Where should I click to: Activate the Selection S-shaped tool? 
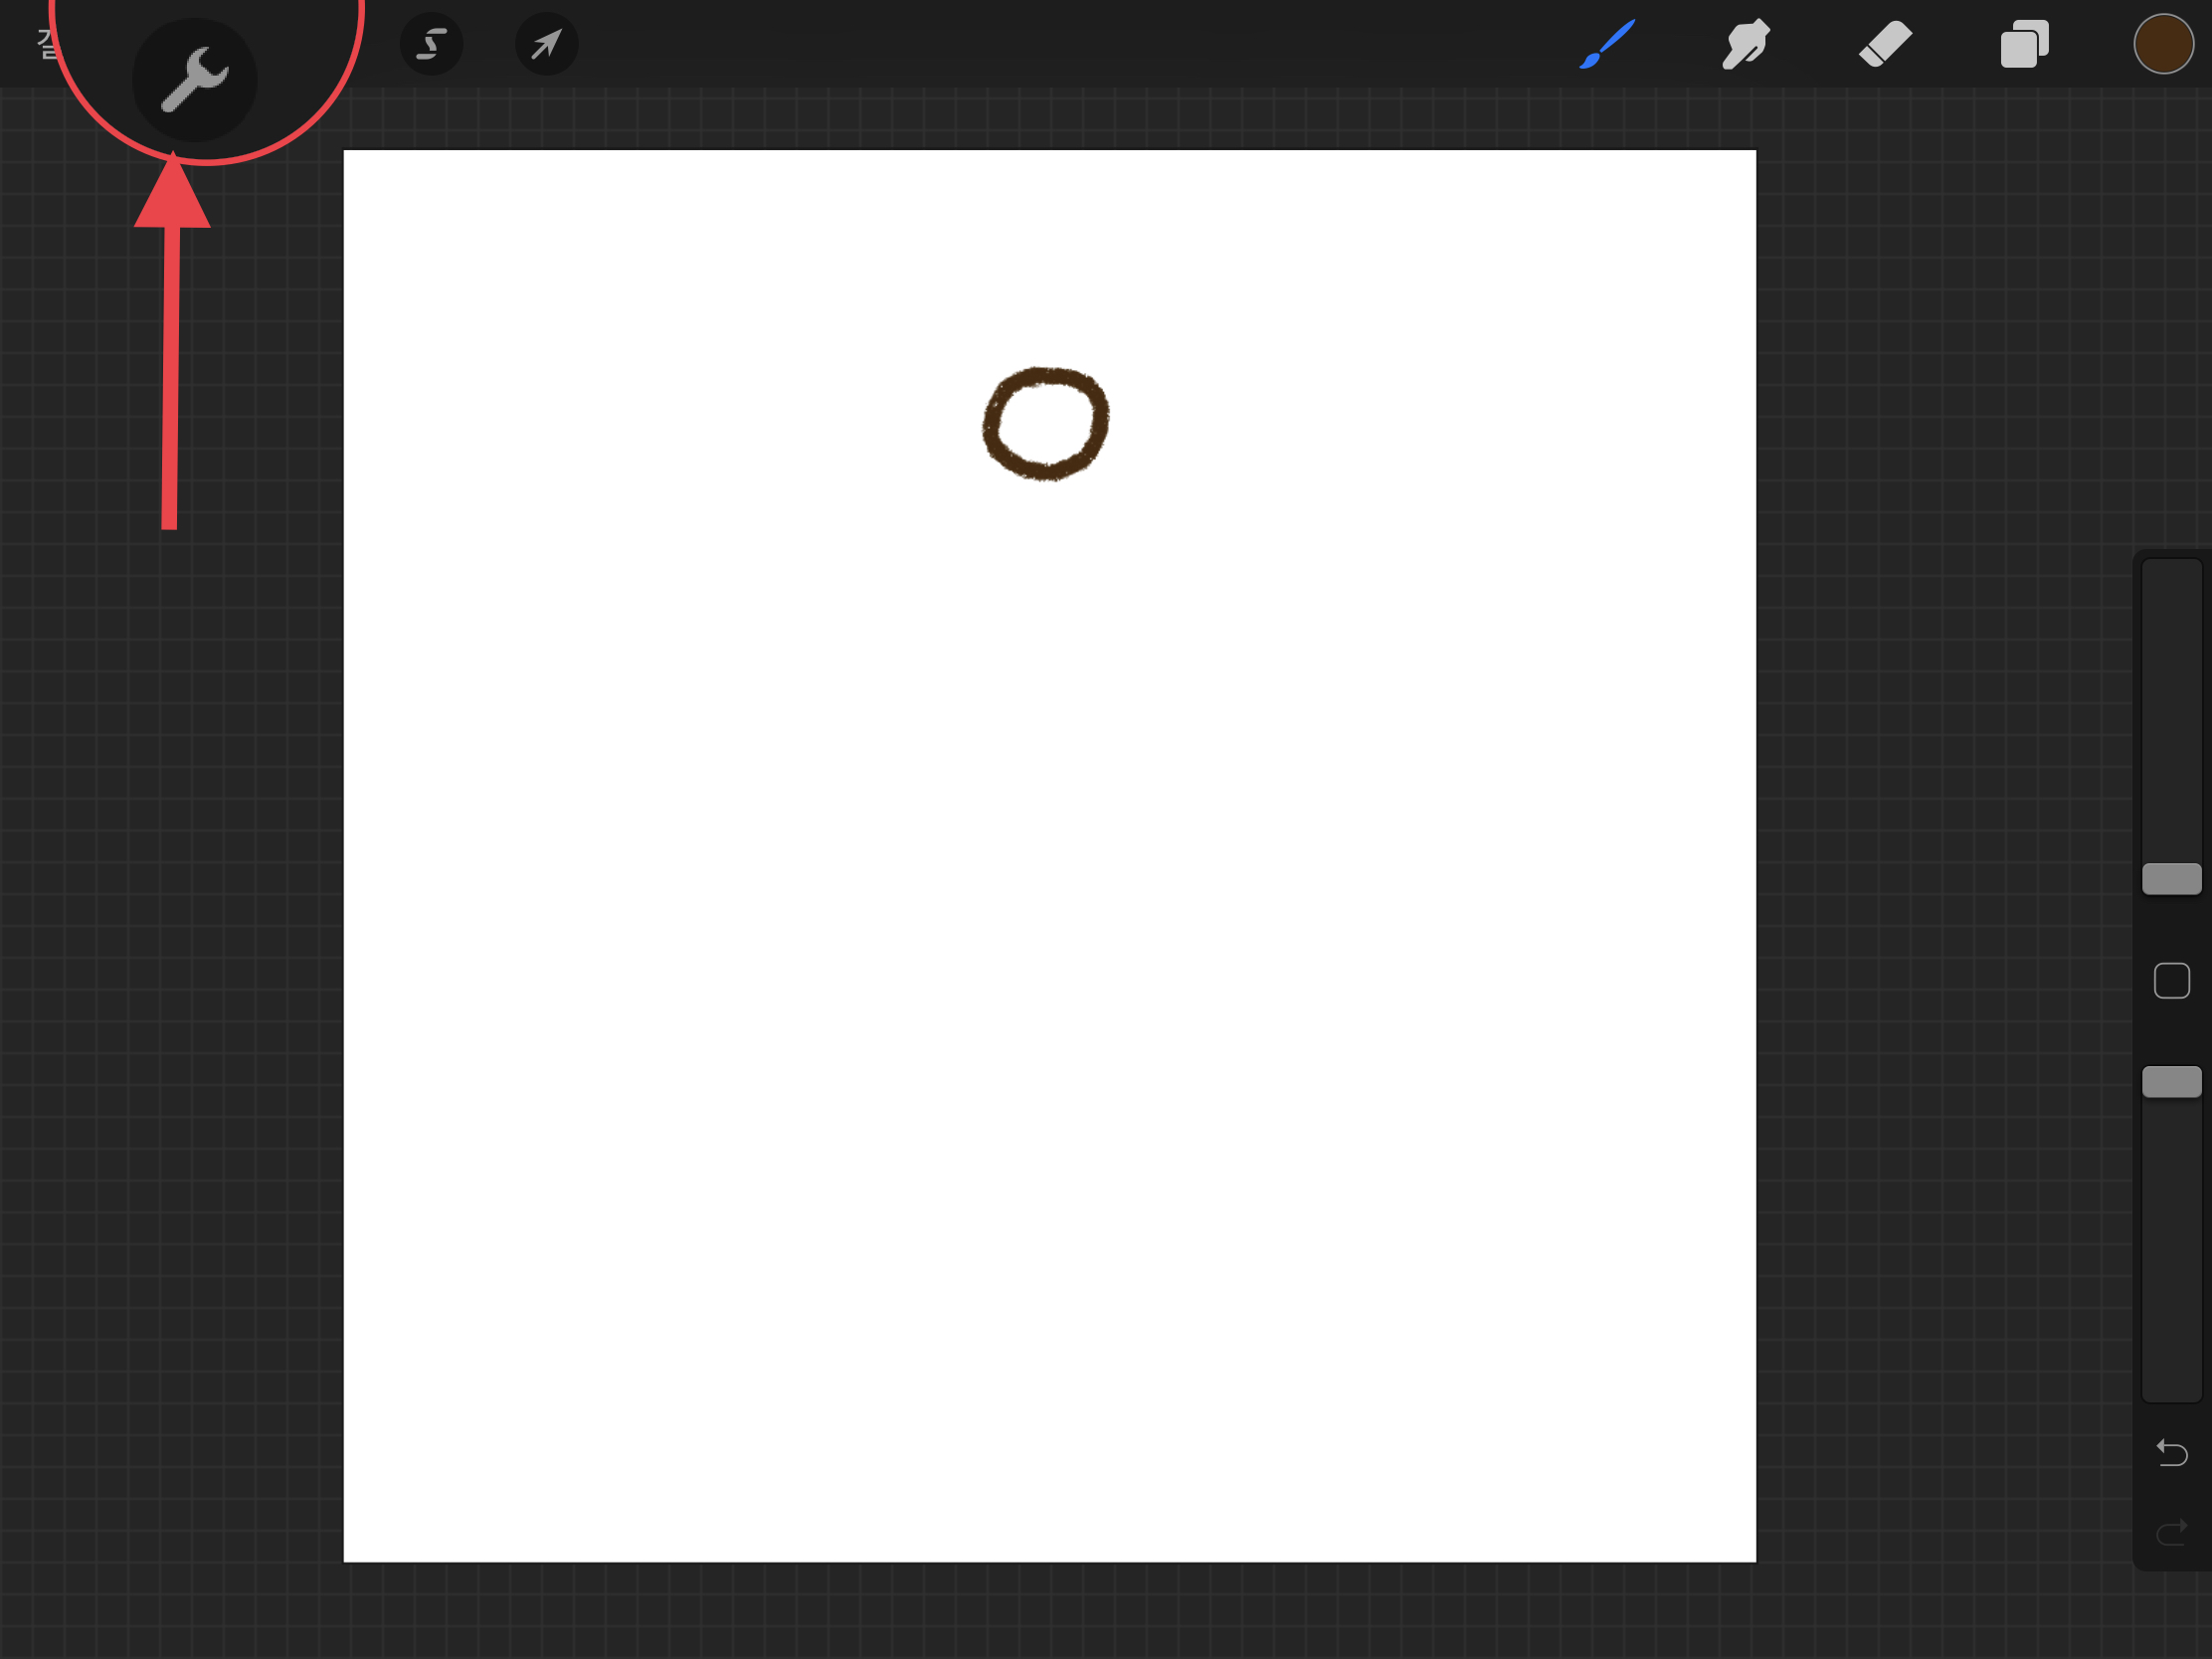point(431,44)
